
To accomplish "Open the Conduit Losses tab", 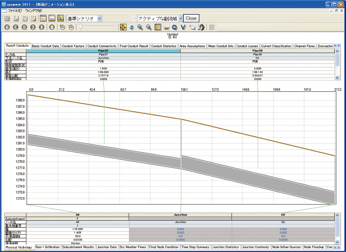I will (x=247, y=46).
